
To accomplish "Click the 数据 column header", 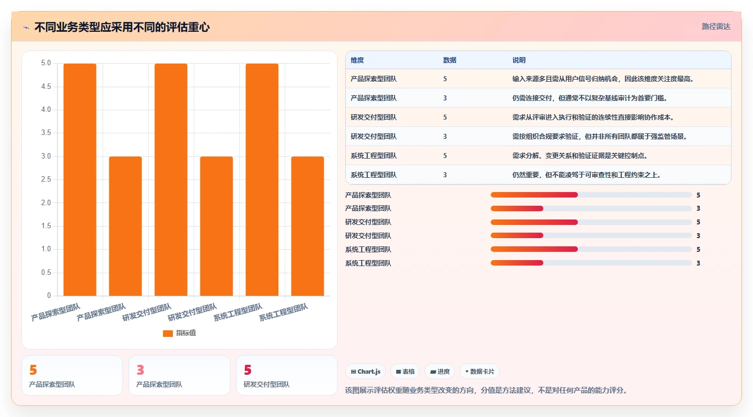I will coord(449,60).
